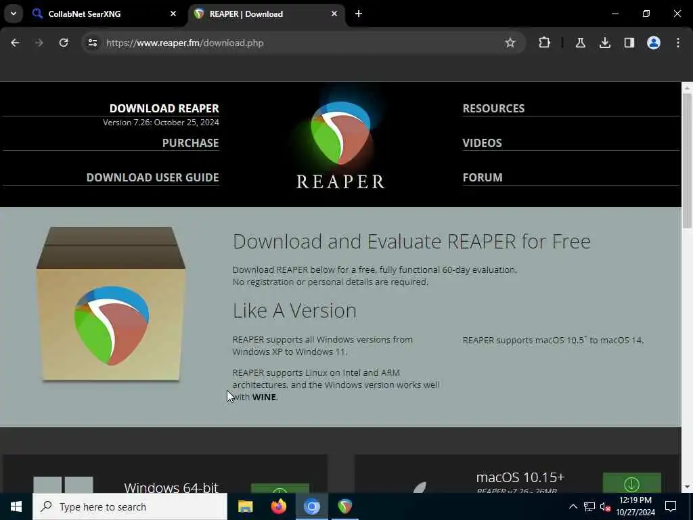Click the "Version 7.26: October 25, 2024" text

(x=161, y=123)
